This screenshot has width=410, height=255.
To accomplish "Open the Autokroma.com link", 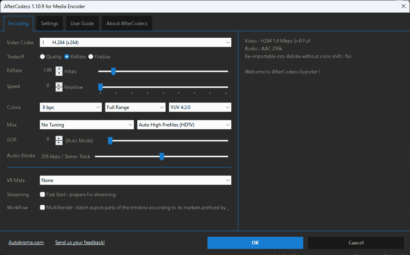I will [x=26, y=242].
